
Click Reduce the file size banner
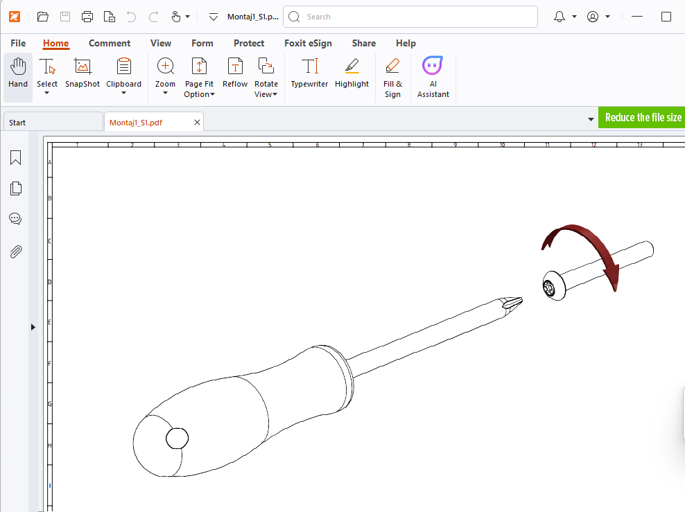[x=642, y=117]
